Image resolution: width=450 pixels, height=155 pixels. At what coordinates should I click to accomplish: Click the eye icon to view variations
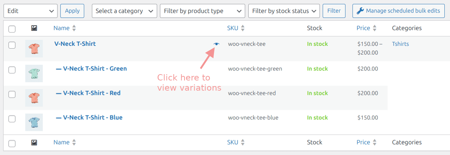pos(216,44)
